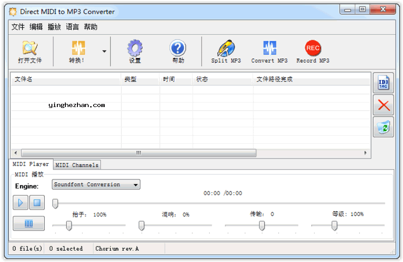
Task: Open the 文件 menu
Action: [x=18, y=27]
